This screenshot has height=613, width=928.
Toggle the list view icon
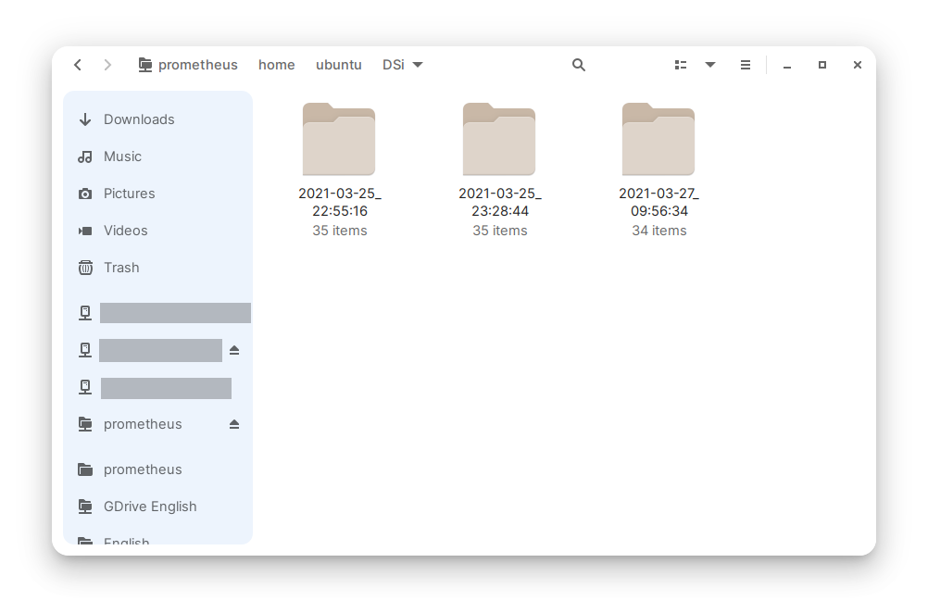tap(681, 65)
